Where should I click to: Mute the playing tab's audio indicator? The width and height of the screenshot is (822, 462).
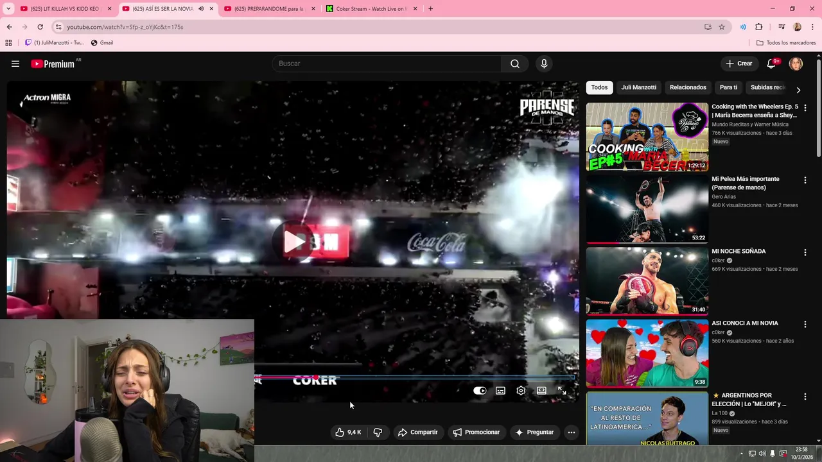201,9
